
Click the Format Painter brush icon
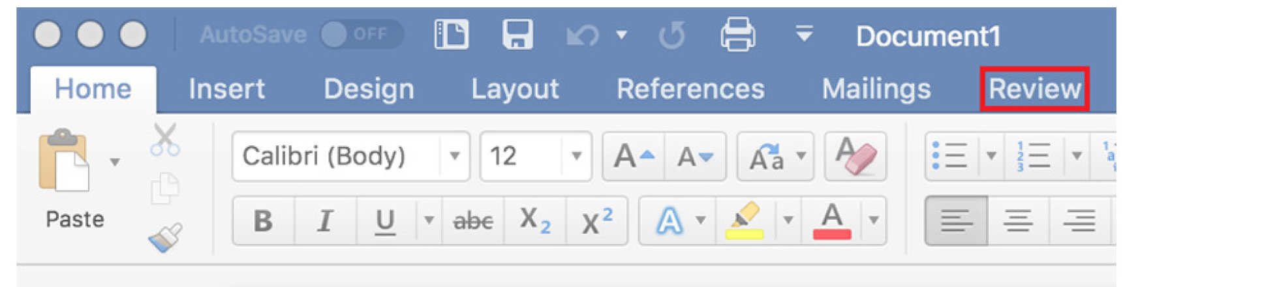point(165,237)
